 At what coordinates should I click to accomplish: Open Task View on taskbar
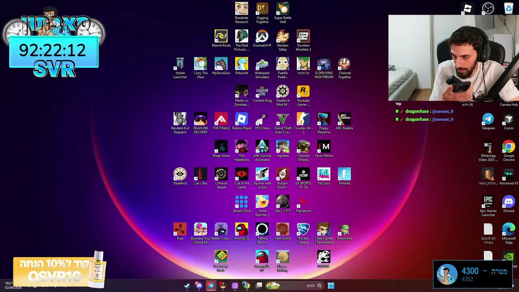click(259, 286)
